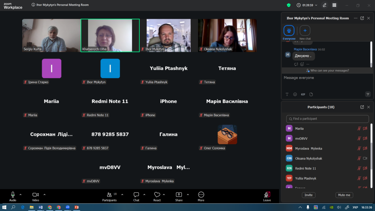Open text formatting icon in chat composer

pyautogui.click(x=287, y=94)
